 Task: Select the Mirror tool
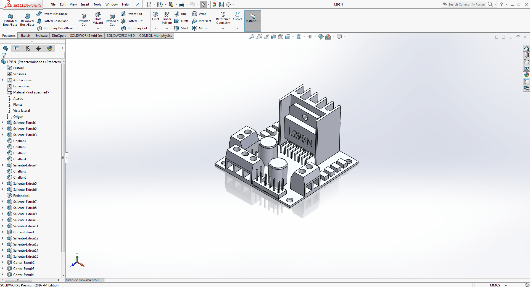[200, 28]
